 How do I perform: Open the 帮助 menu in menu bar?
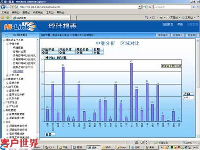[x=60, y=12]
